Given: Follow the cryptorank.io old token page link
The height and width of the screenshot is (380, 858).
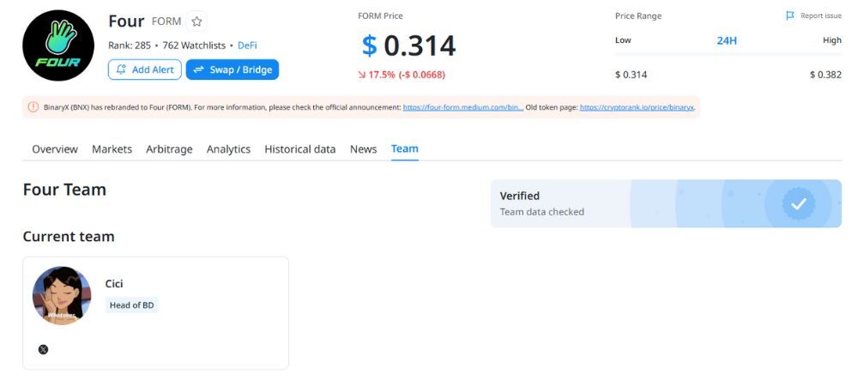Looking at the screenshot, I should [x=637, y=107].
